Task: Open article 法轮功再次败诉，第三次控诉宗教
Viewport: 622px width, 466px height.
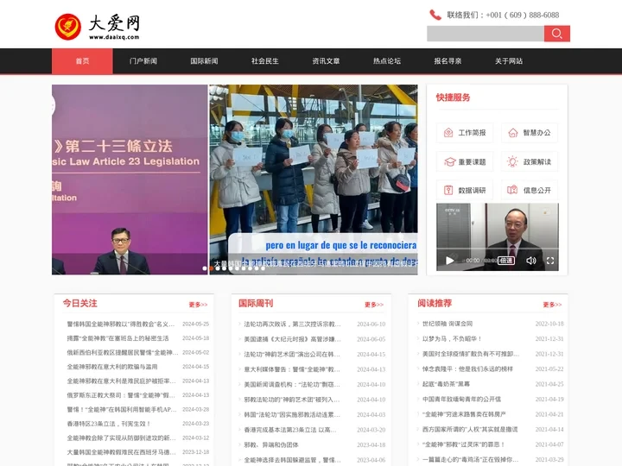Action: tap(292, 324)
